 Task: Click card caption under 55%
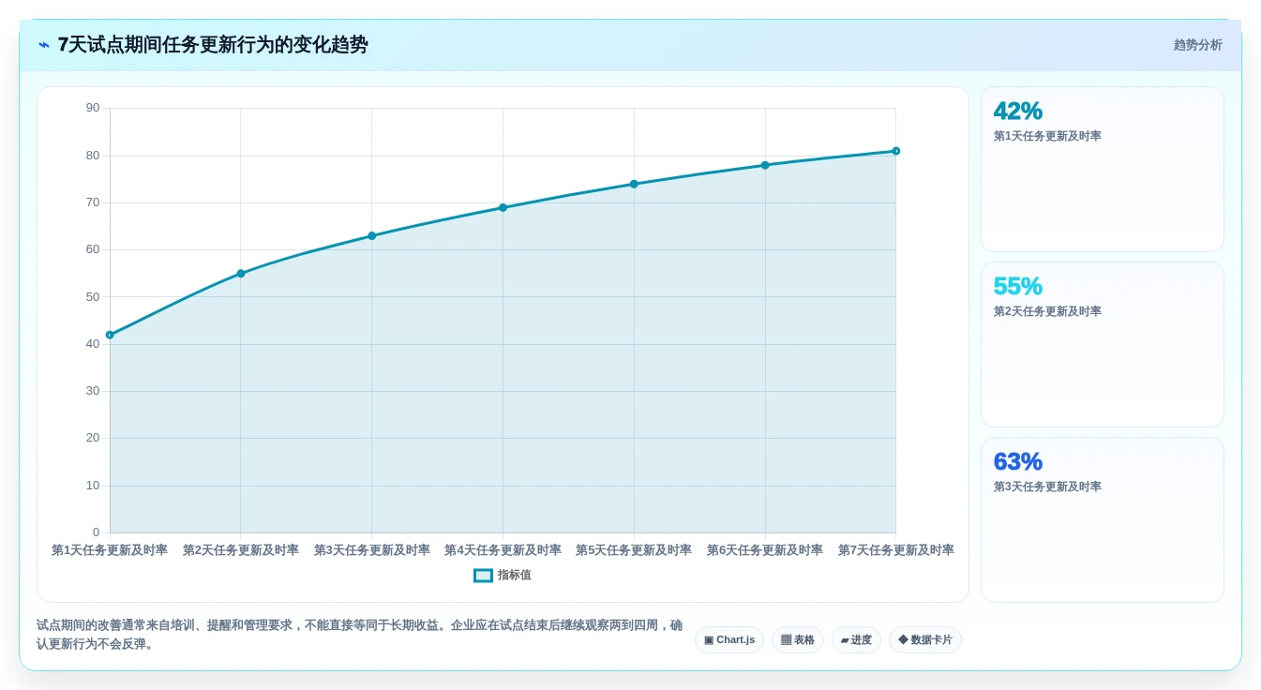tap(1047, 311)
